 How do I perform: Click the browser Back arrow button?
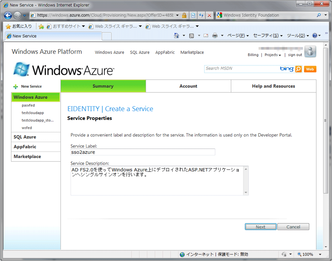[x=8, y=15]
